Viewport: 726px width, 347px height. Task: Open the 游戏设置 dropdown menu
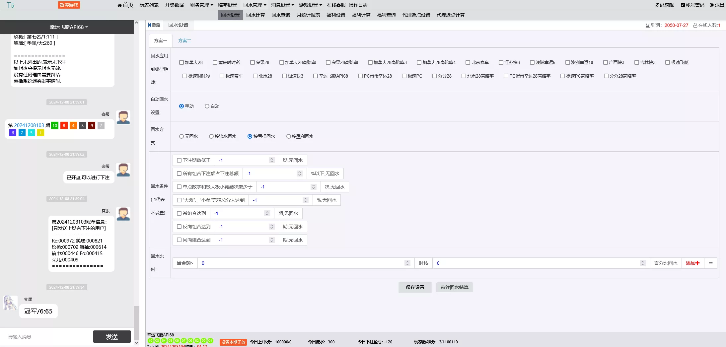[x=311, y=5]
